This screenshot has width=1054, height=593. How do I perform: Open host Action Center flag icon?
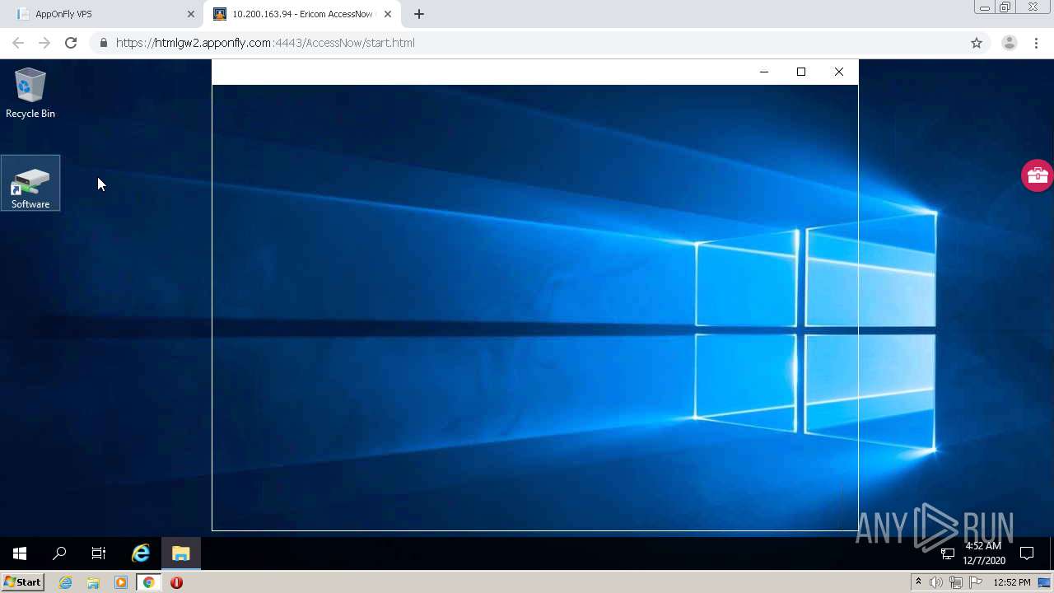pos(976,582)
